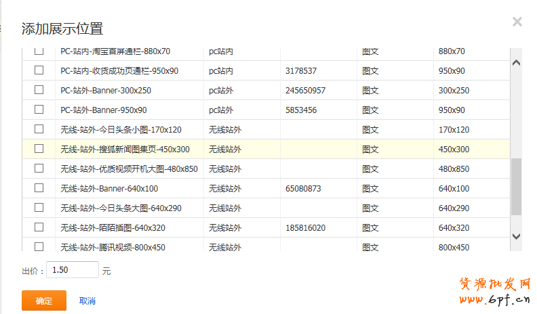Select 无线-站外-Banner-640x100 checkbox
This screenshot has height=314, width=537.
tap(39, 188)
